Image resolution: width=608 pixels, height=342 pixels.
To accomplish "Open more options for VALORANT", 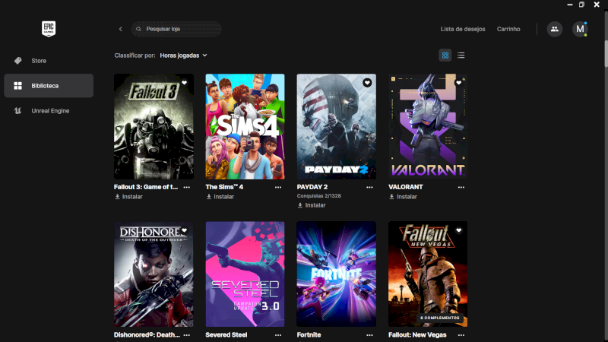I will [x=461, y=187].
